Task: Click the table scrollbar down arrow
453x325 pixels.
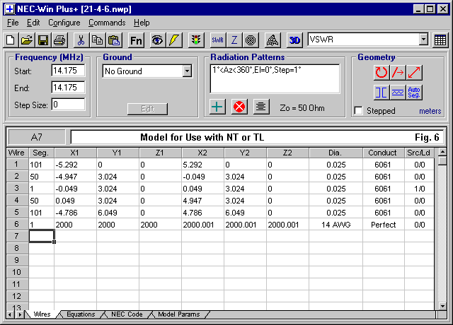Action: 442,305
